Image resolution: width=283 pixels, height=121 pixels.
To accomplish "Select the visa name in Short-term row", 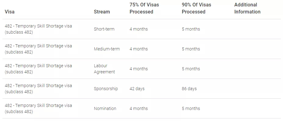I will point(38,29).
